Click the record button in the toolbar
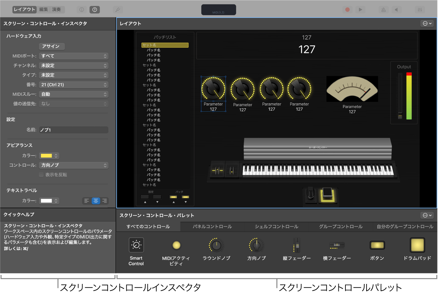 tap(347, 9)
